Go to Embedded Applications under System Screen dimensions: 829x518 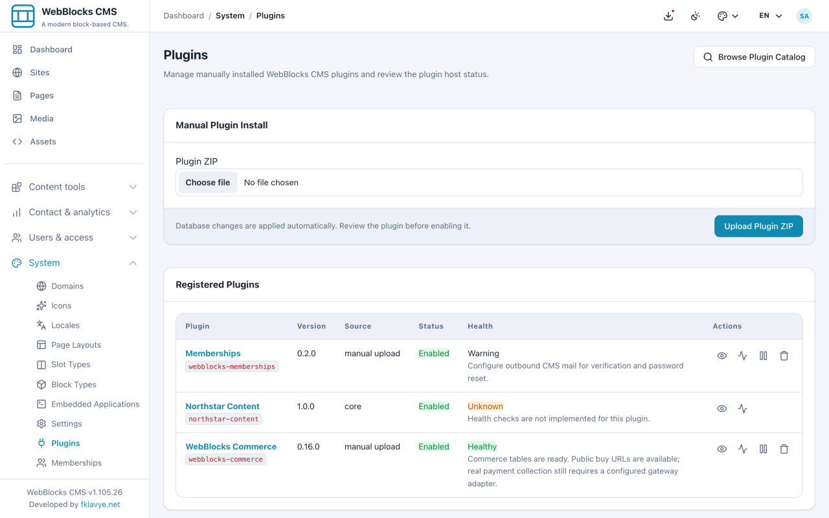click(95, 404)
